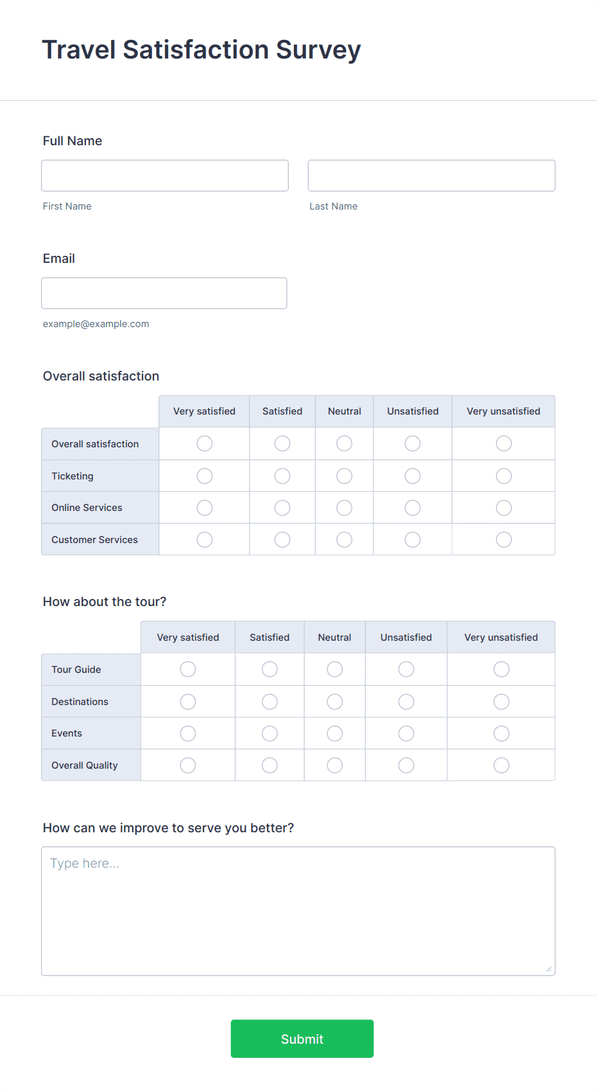The width and height of the screenshot is (597, 1090).
Task: Select Very satisfied for Overall satisfaction row
Action: (x=203, y=443)
